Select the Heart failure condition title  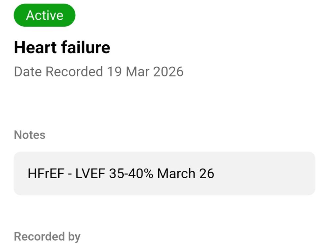(62, 48)
